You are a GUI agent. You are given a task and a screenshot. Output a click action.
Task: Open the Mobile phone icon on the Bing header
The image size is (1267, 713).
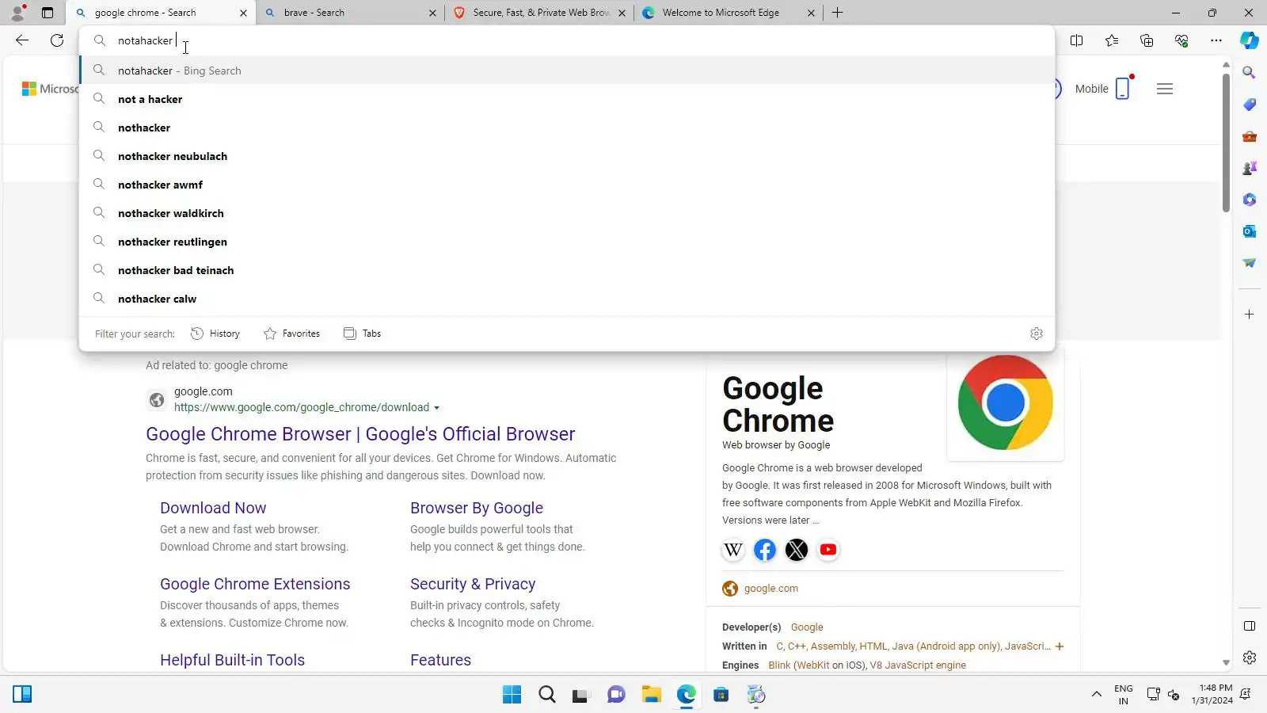click(1123, 89)
